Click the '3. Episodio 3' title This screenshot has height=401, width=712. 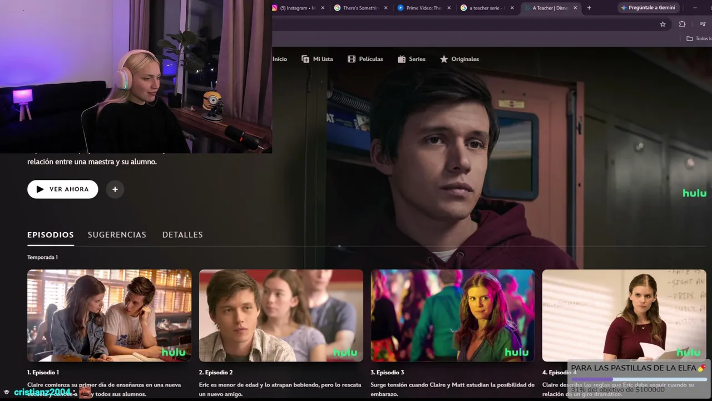(x=388, y=373)
